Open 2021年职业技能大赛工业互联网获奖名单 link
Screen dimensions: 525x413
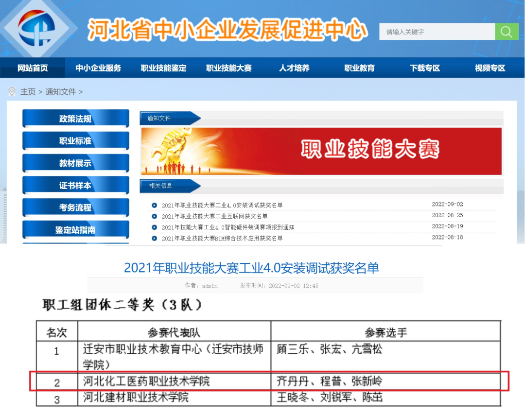pos(214,216)
